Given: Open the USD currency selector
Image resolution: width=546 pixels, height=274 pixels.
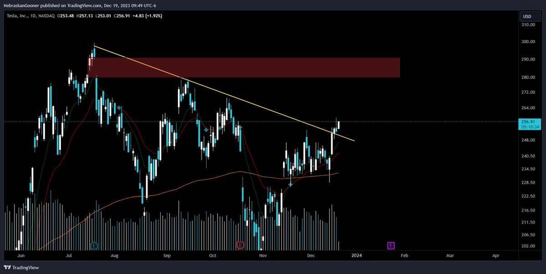Looking at the screenshot, I should [531, 16].
